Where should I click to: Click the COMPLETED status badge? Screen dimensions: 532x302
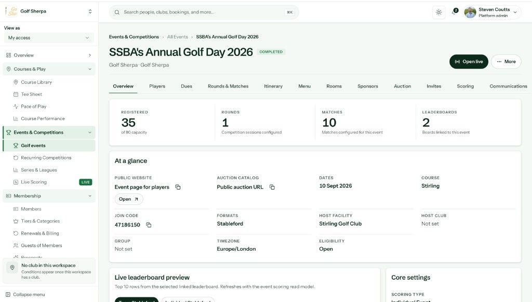coord(271,52)
